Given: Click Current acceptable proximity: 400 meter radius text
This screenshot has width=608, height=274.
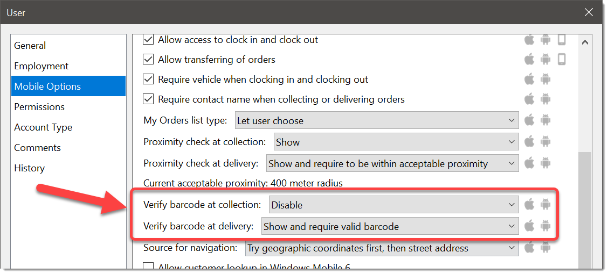Looking at the screenshot, I should pos(243,183).
